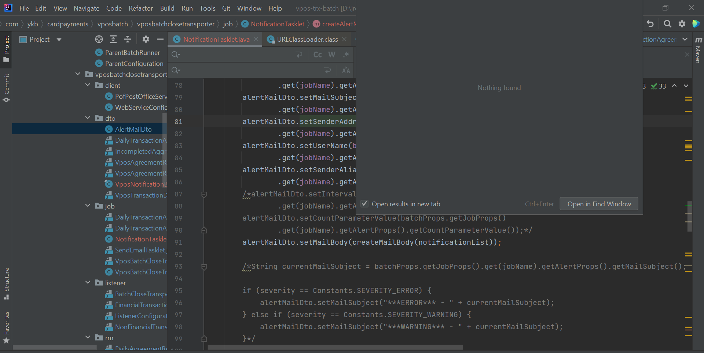
Task: Click Open in Find Window button
Action: tap(599, 204)
